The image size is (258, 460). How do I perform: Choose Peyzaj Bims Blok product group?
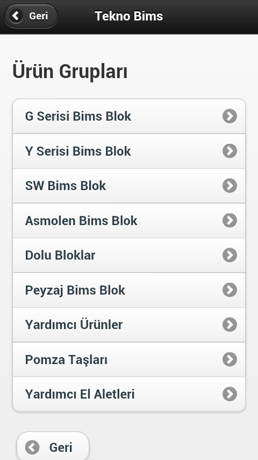click(129, 290)
